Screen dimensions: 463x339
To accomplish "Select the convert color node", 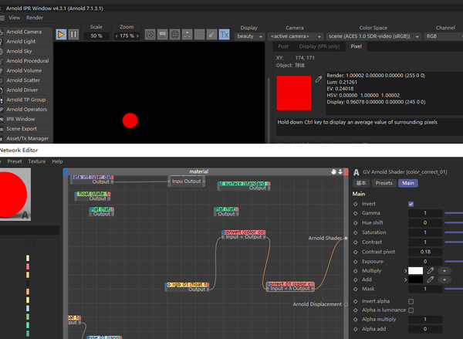I will (244, 235).
